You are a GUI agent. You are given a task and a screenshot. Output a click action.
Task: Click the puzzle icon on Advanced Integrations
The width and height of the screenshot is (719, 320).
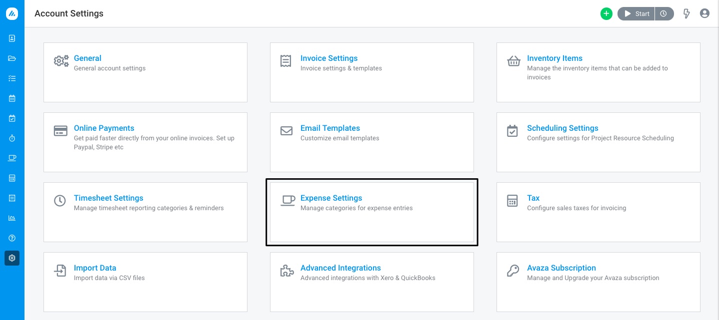(286, 271)
